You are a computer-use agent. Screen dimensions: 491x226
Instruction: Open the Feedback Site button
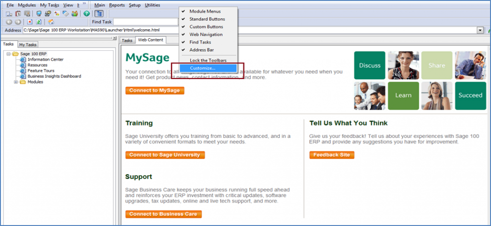coord(332,155)
